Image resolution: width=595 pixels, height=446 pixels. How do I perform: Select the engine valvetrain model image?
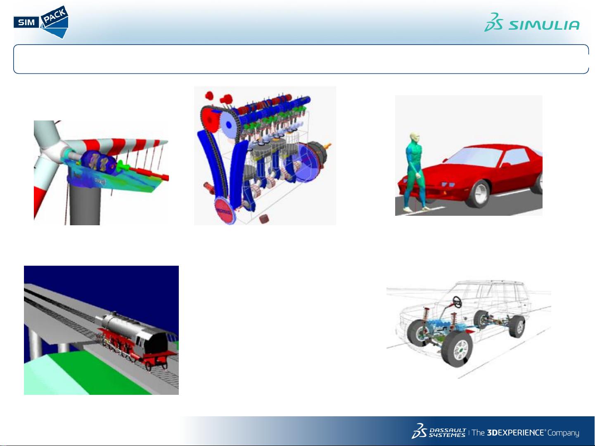click(265, 156)
